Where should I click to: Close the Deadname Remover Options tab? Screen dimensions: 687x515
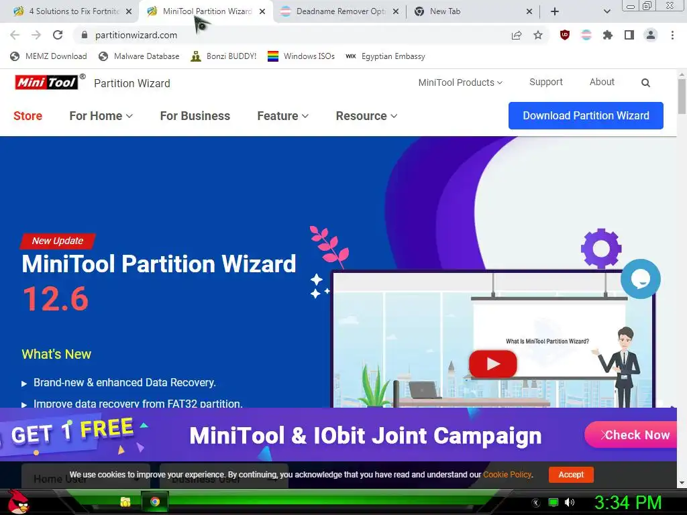pos(396,11)
